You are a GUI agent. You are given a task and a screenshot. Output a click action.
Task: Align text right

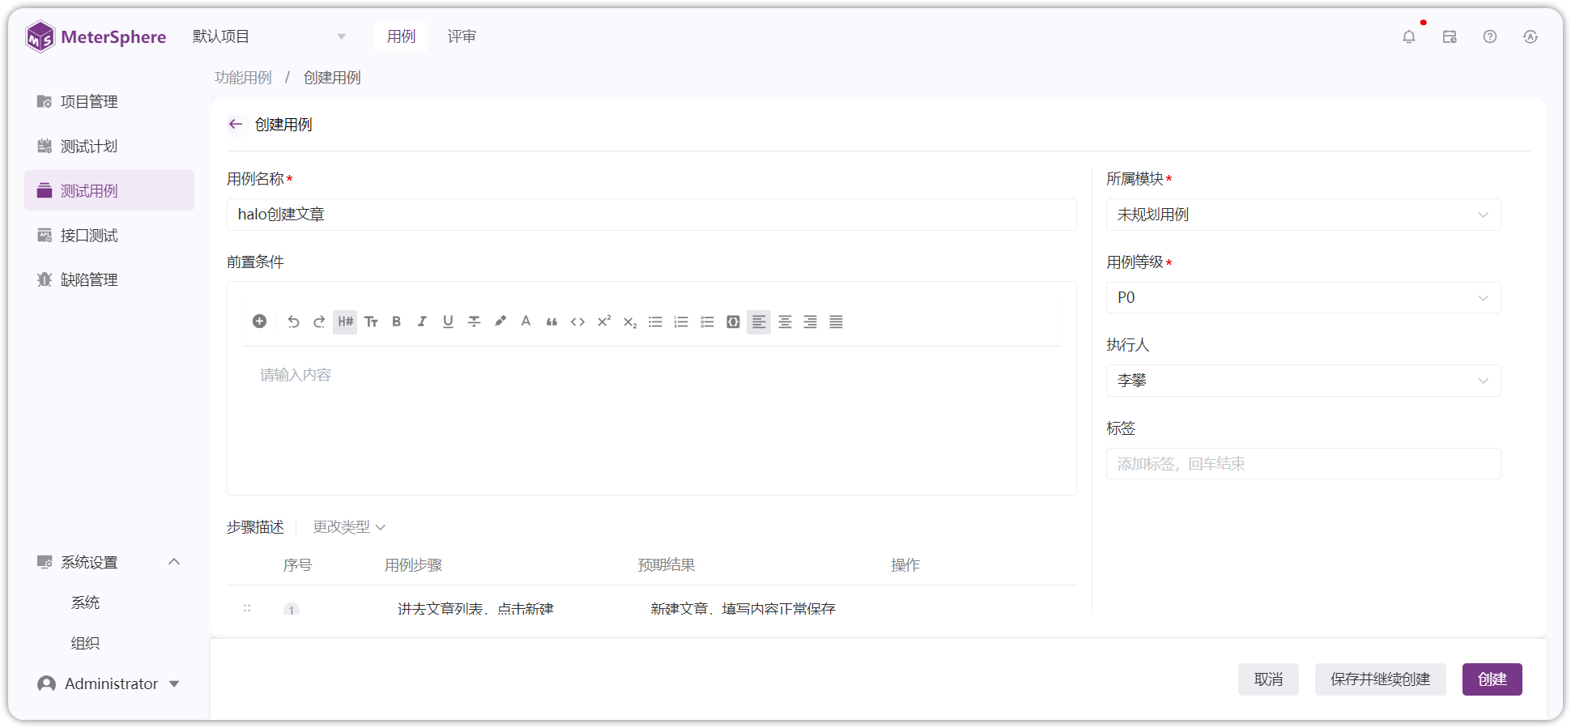tap(810, 321)
